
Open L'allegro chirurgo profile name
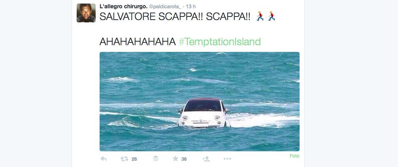124,7
